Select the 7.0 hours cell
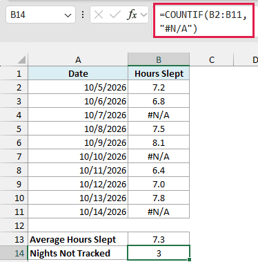The width and height of the screenshot is (258, 262). click(159, 184)
